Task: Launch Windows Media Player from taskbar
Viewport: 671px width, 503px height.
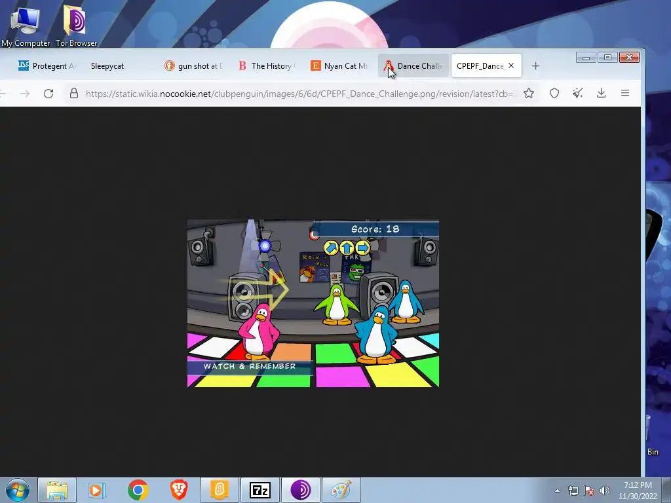Action: (97, 490)
